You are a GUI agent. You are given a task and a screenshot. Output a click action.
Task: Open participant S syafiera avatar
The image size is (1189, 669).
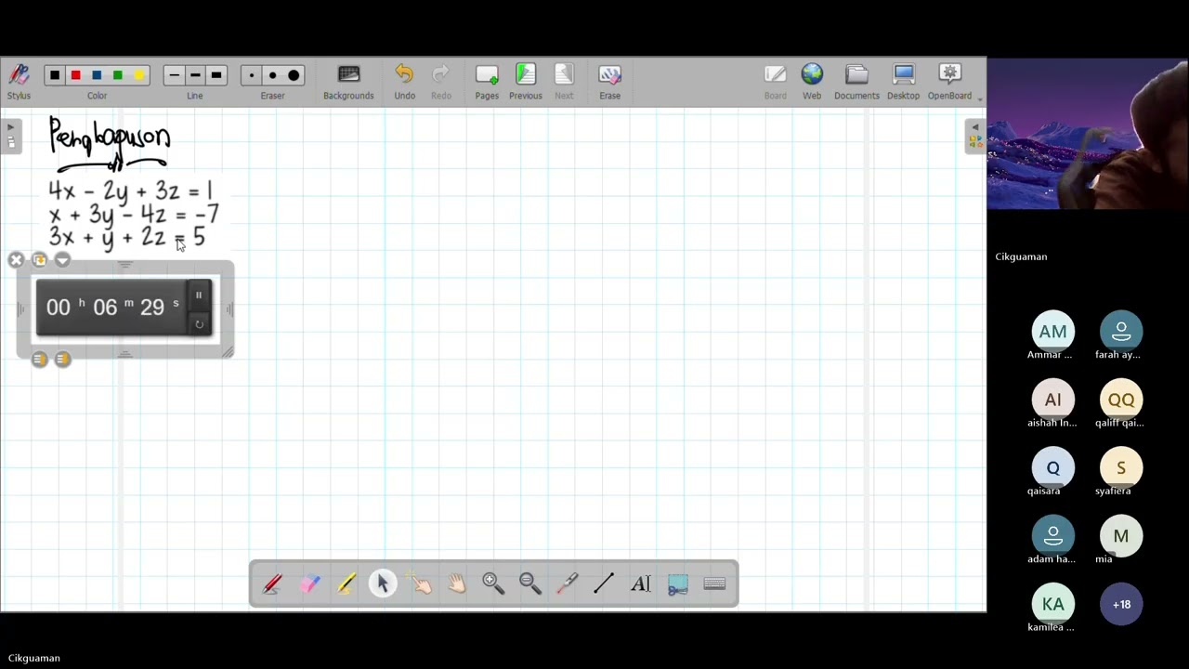pos(1121,468)
